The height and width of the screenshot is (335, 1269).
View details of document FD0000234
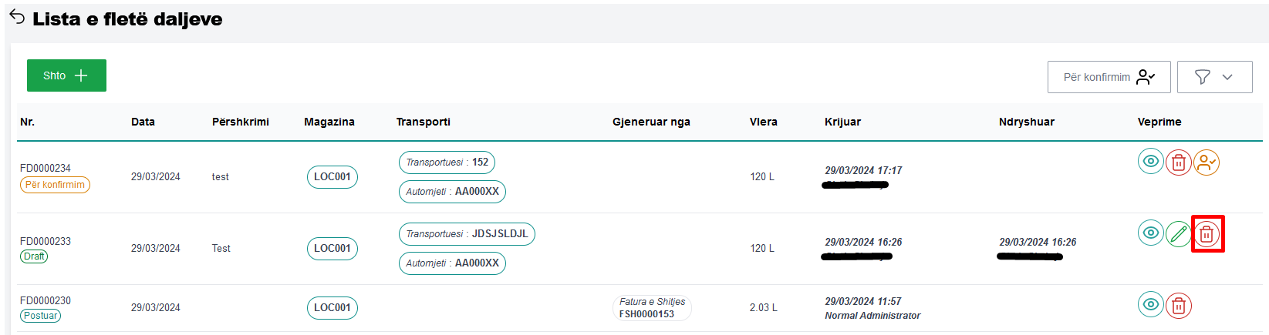(1150, 161)
